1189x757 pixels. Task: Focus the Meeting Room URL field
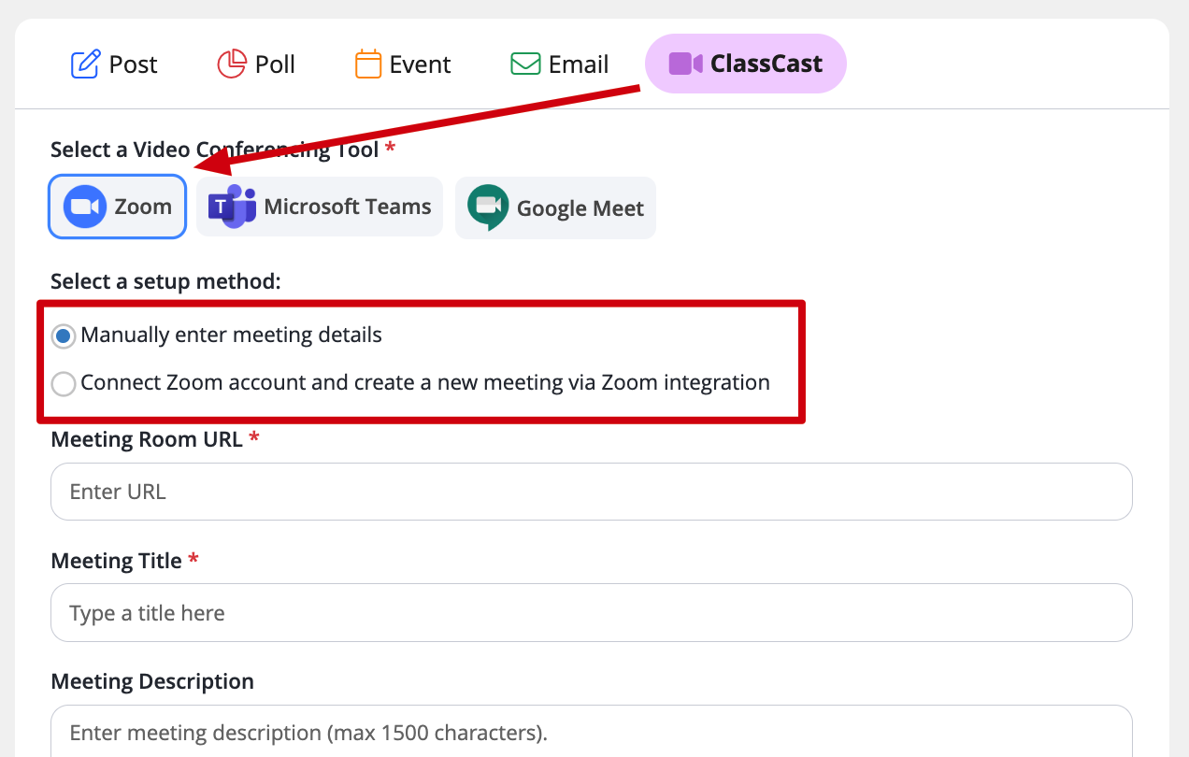(x=592, y=492)
